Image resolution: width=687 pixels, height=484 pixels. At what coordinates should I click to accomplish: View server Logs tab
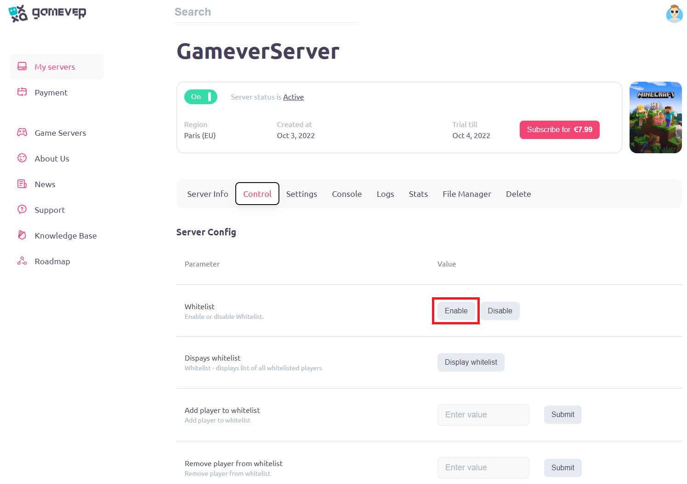click(x=385, y=194)
